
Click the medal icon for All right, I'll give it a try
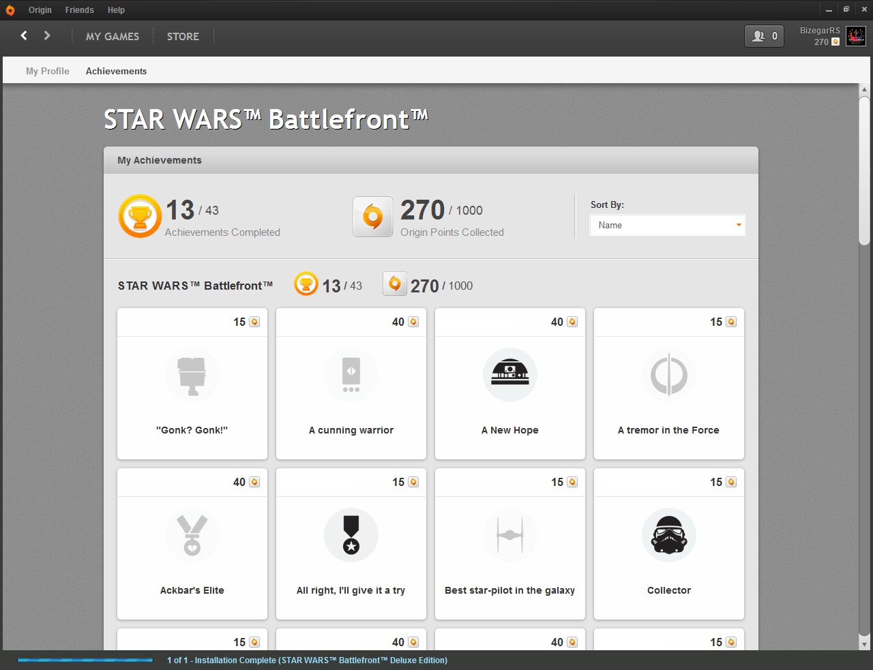click(351, 535)
